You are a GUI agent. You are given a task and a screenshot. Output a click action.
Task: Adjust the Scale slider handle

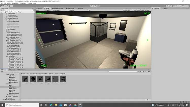(74, 10)
